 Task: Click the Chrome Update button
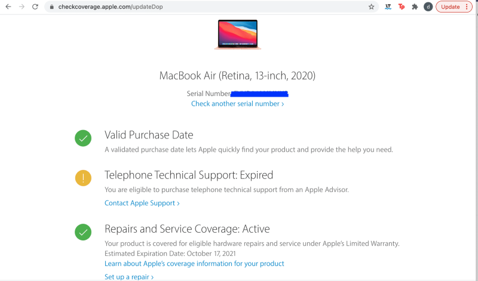[454, 7]
